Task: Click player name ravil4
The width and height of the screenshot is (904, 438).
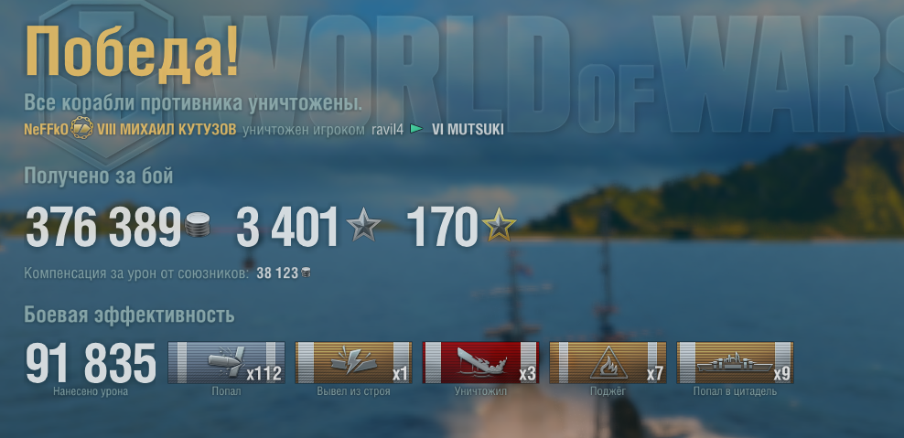Action: 387,129
